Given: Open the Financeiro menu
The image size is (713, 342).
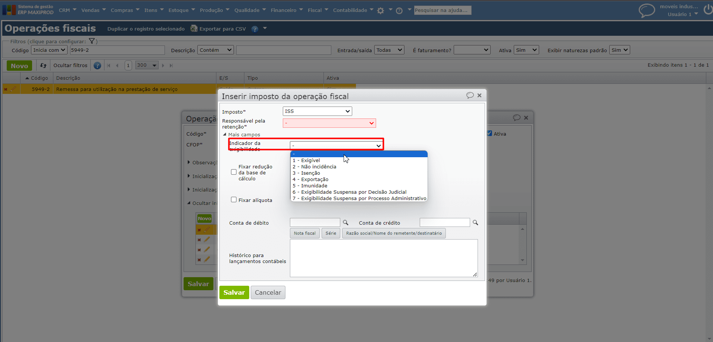Looking at the screenshot, I should [x=287, y=10].
